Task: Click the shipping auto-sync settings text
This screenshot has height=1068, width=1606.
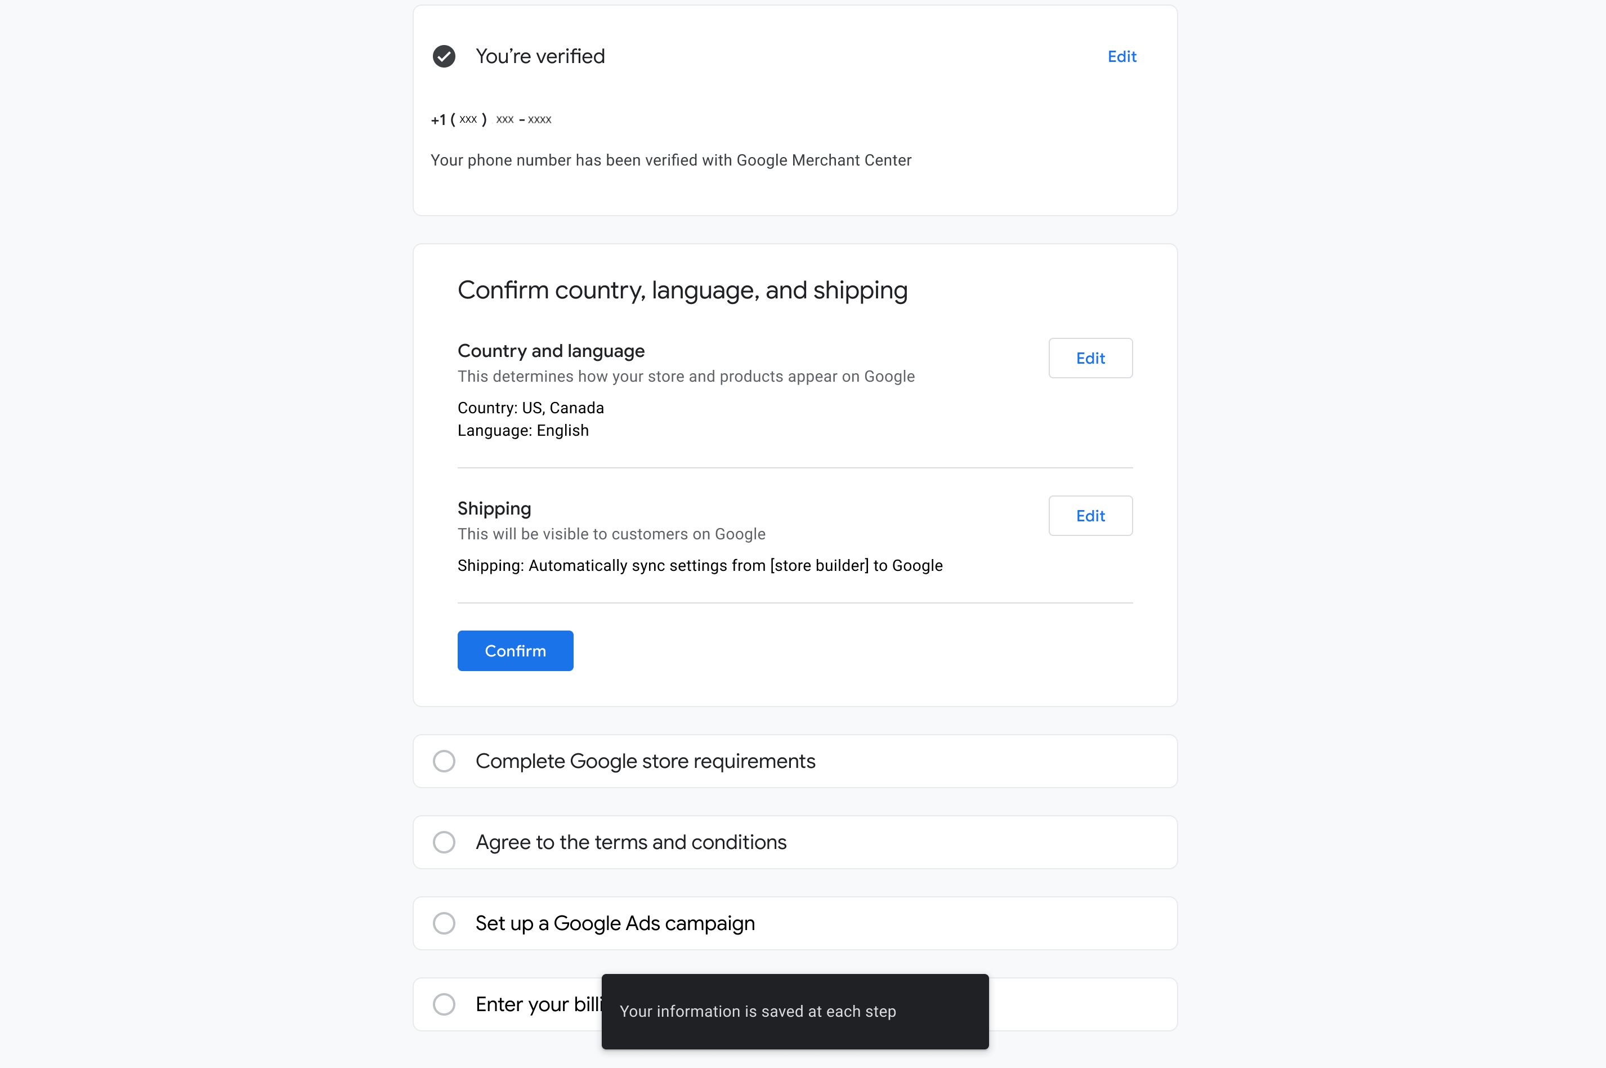Action: [x=700, y=565]
